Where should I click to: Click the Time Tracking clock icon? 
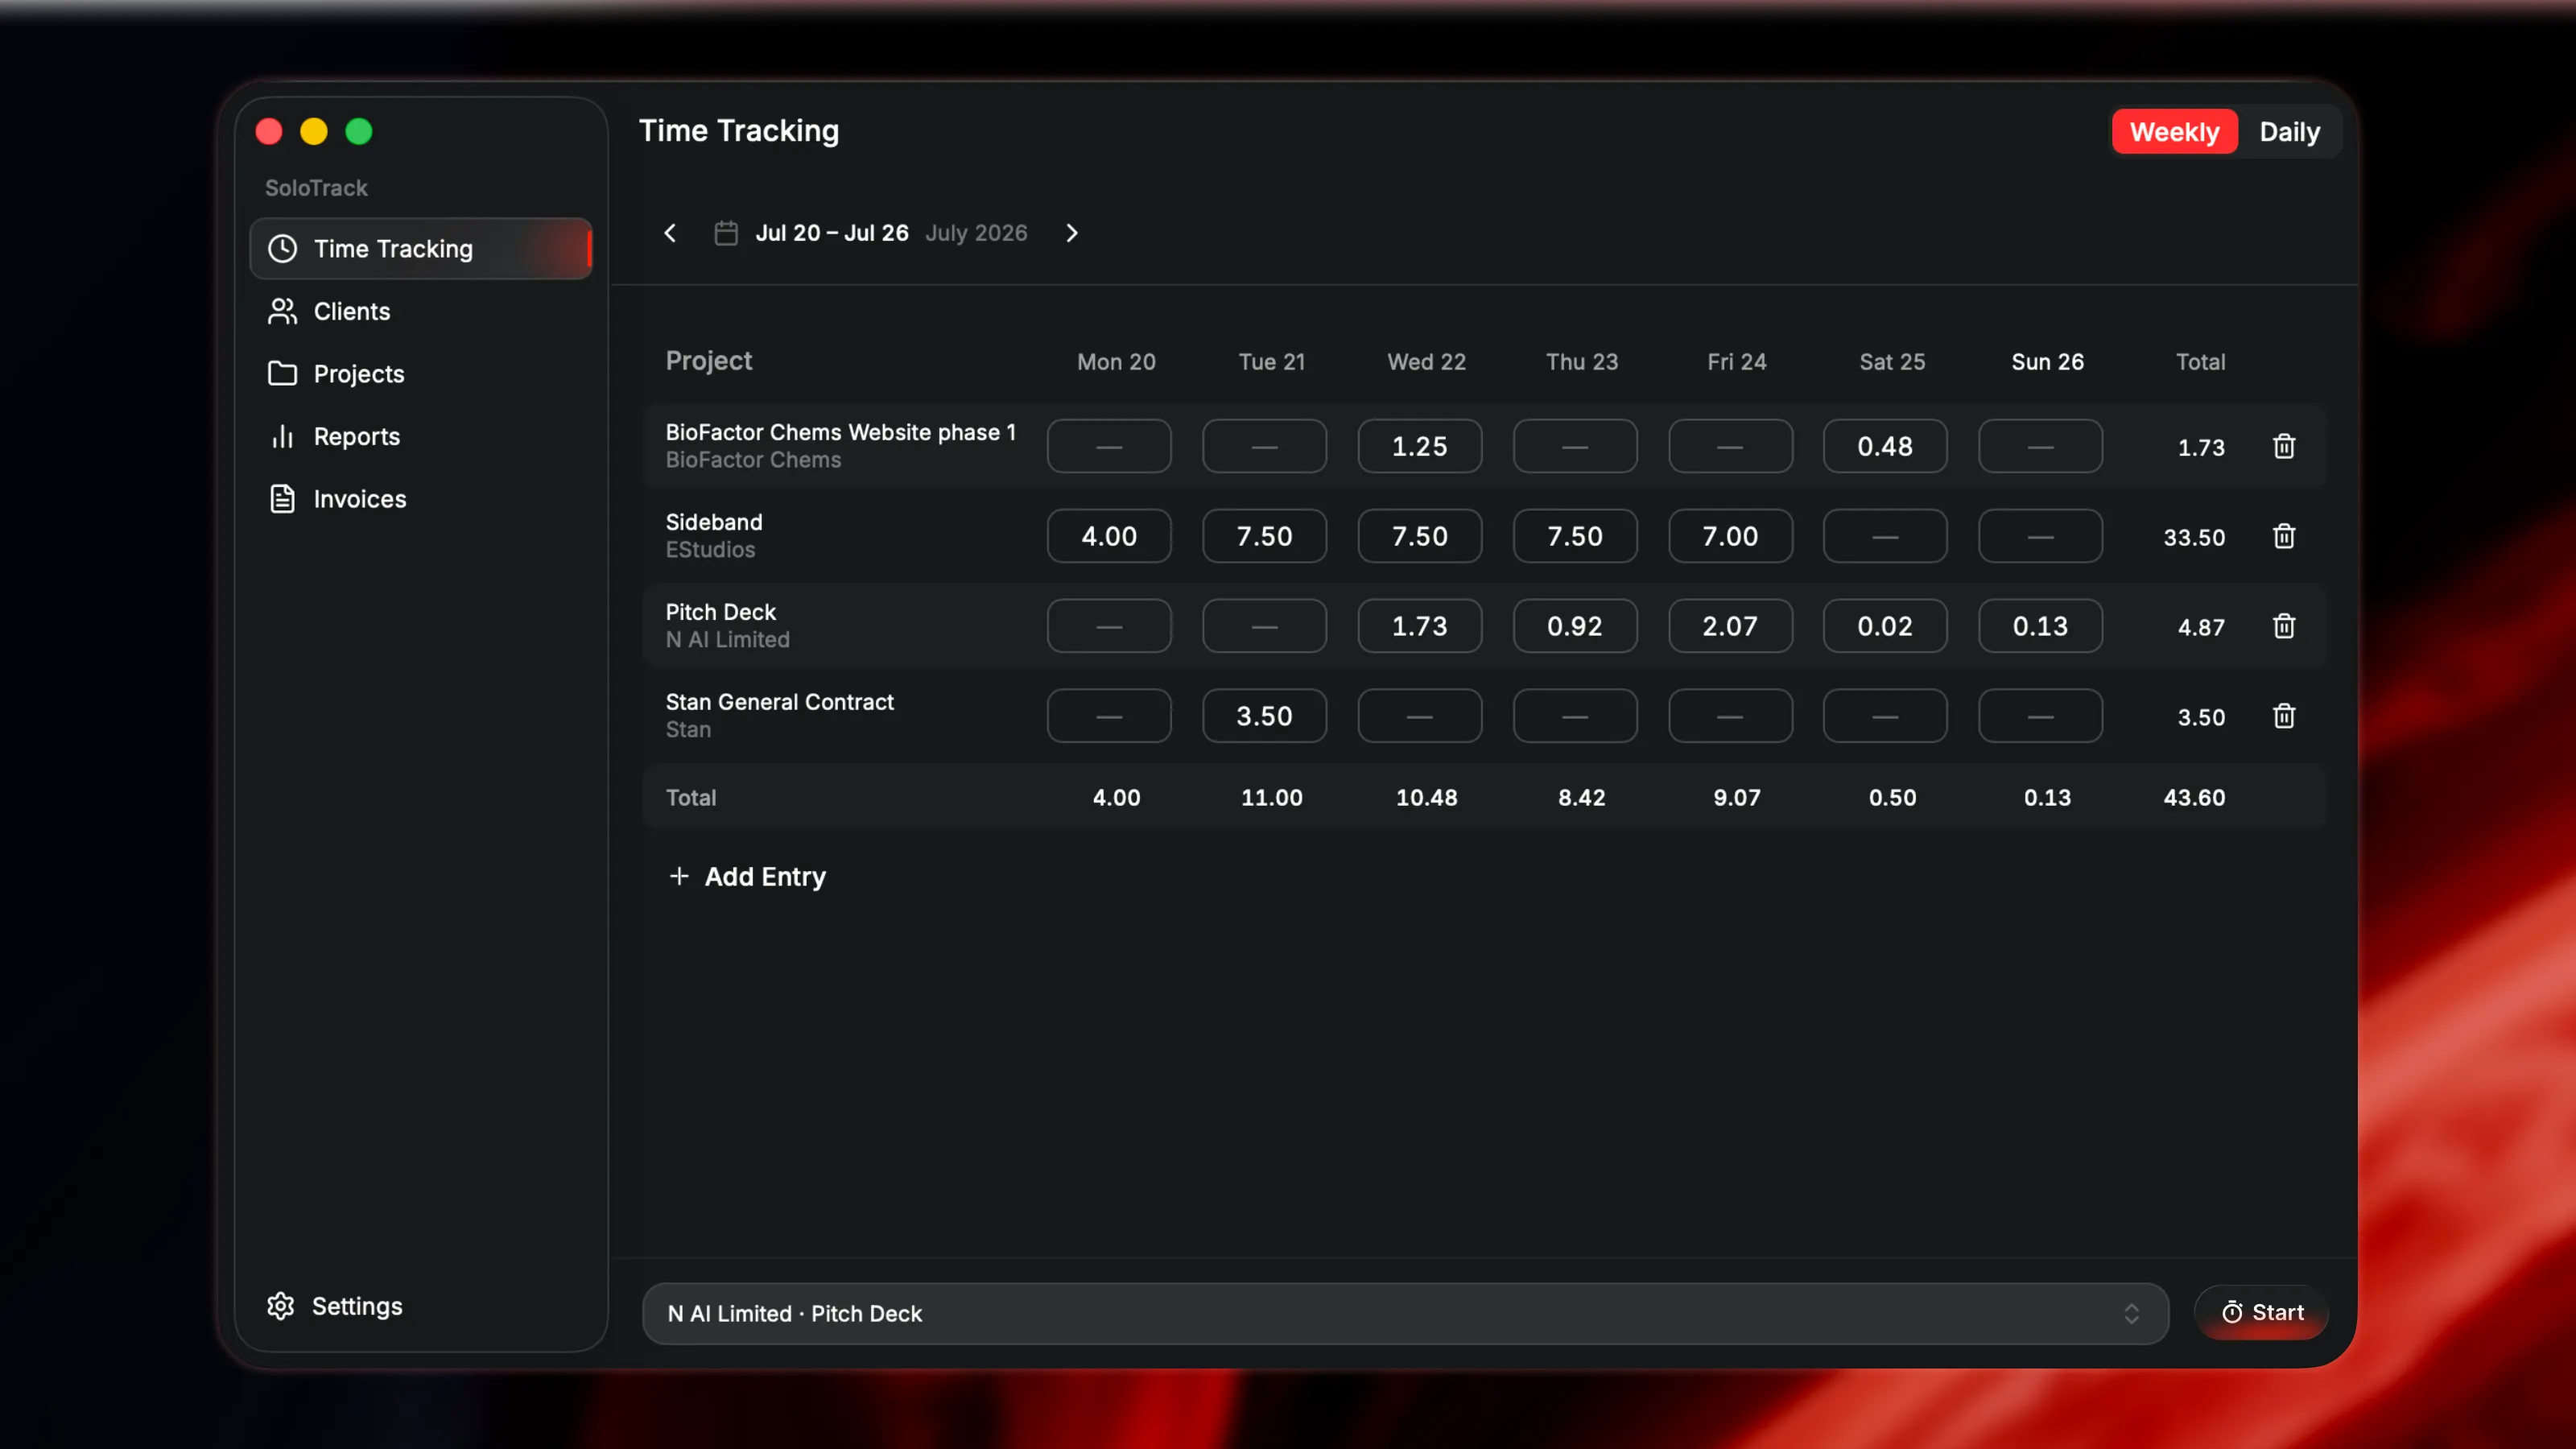click(x=282, y=249)
